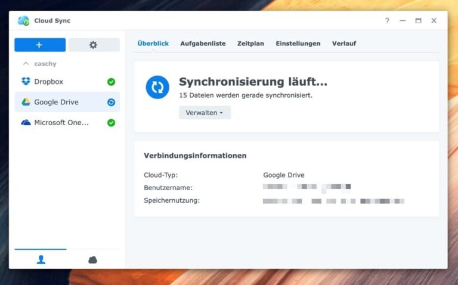Open the Verlauf tab
The image size is (458, 285).
pos(344,44)
